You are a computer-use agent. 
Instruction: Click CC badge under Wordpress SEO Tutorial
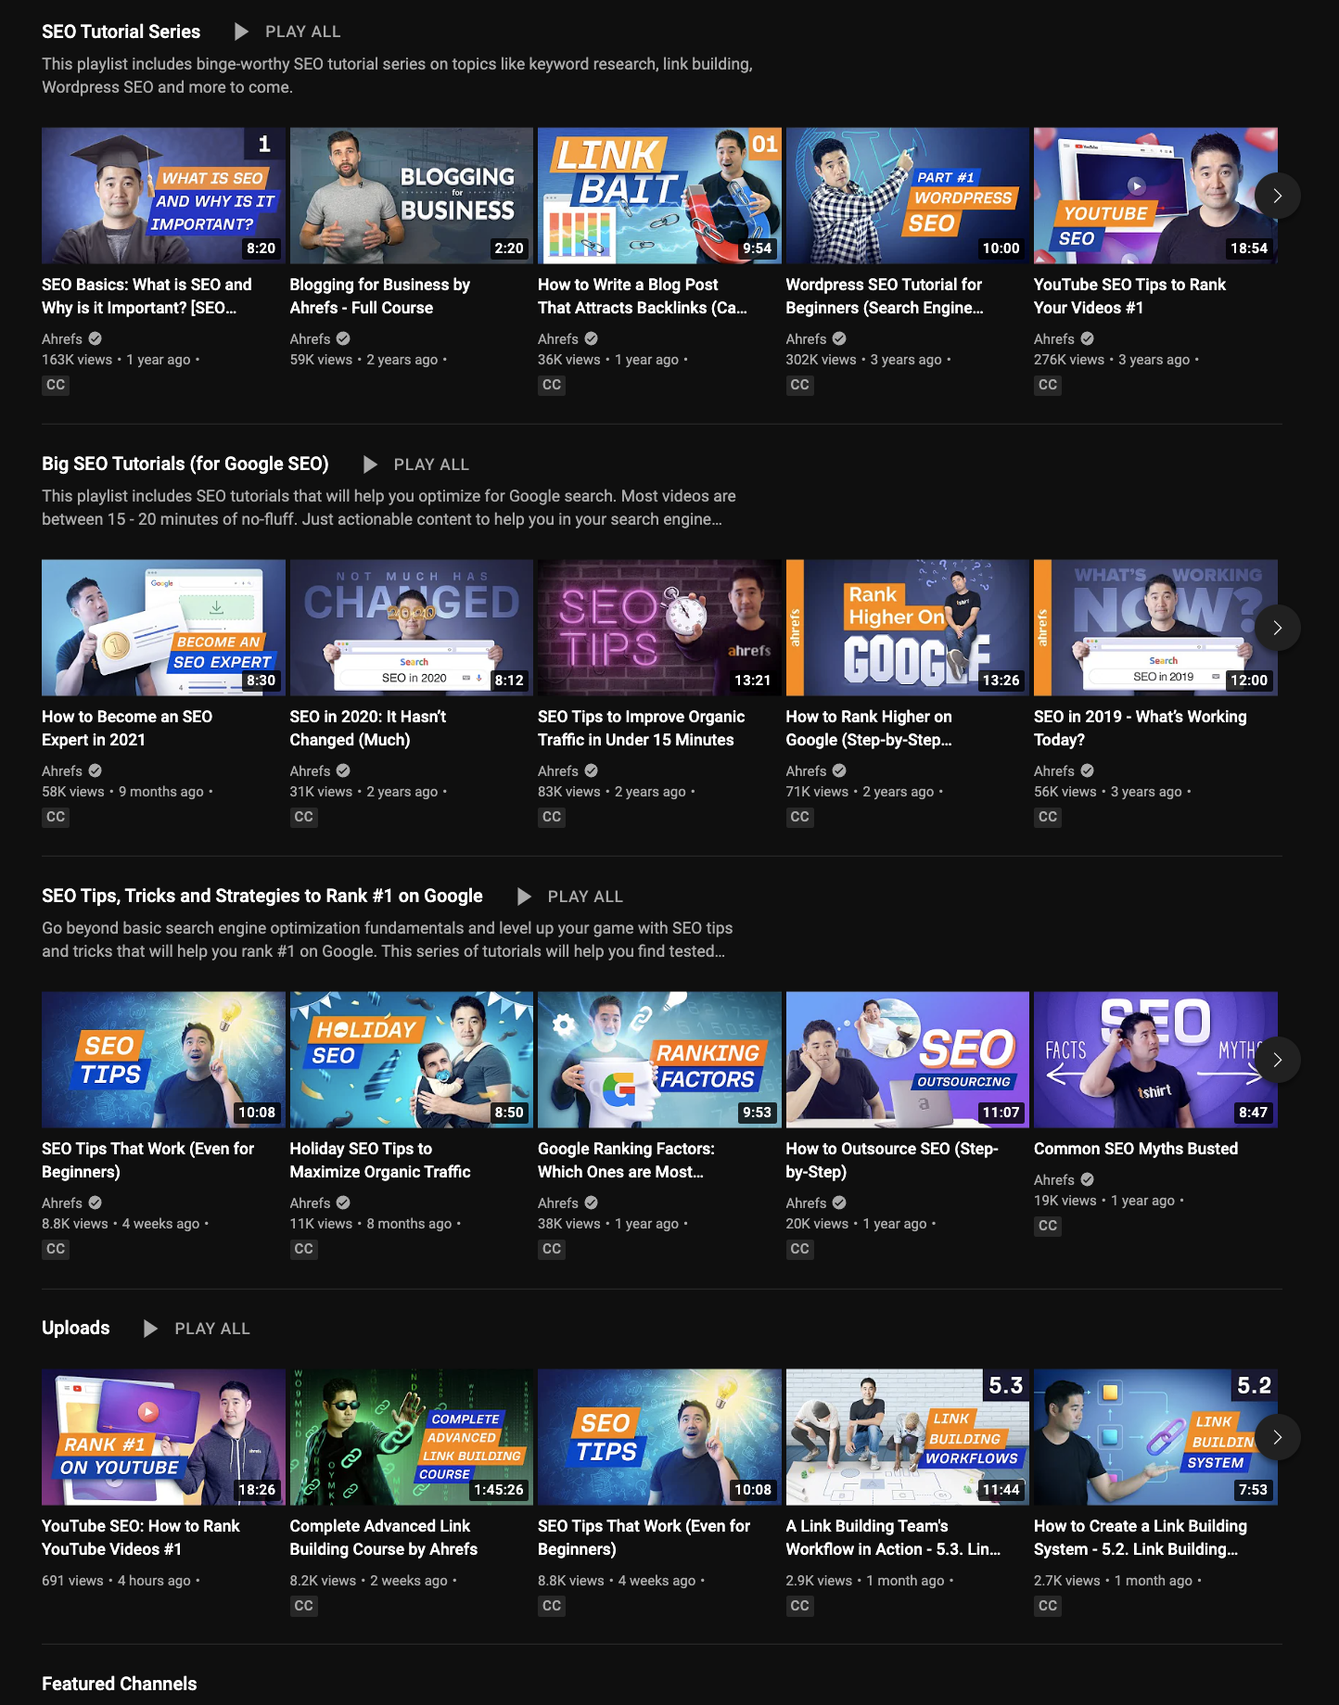click(x=800, y=385)
